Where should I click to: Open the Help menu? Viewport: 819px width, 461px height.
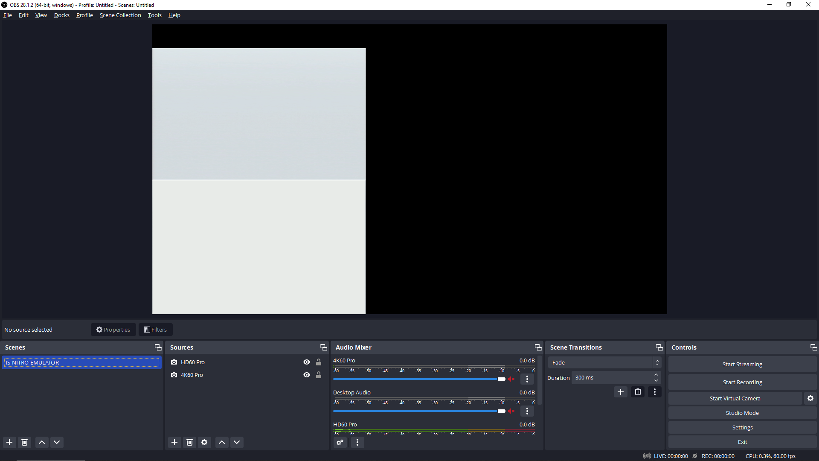click(x=174, y=15)
